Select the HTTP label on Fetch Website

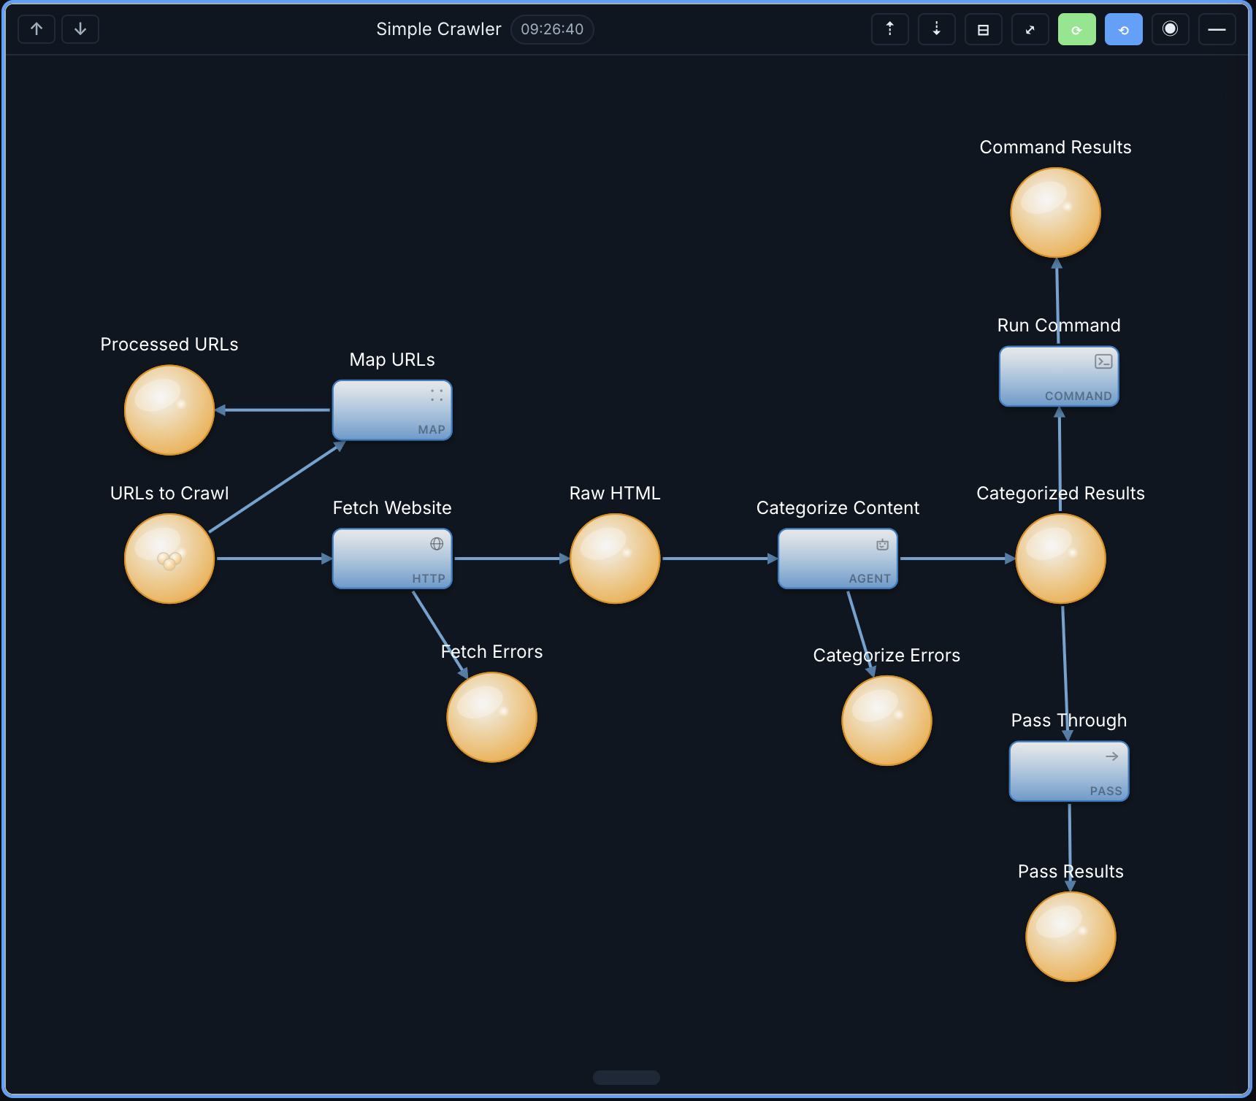point(429,578)
